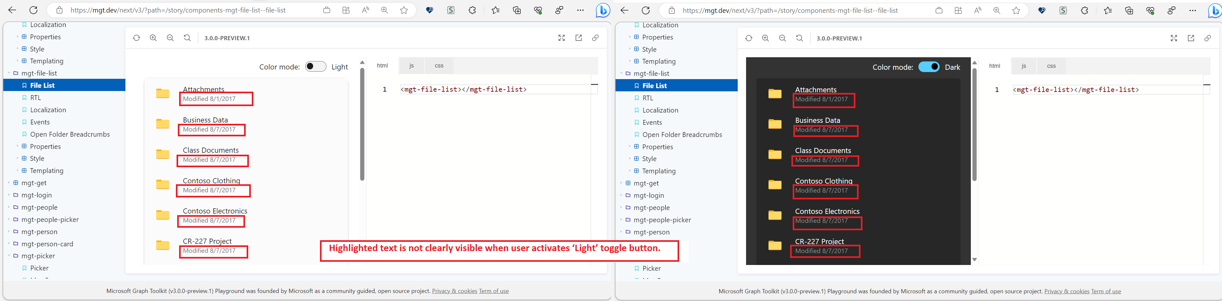Click the reset zoom icon in the toolbar
The width and height of the screenshot is (1222, 301).
[187, 38]
